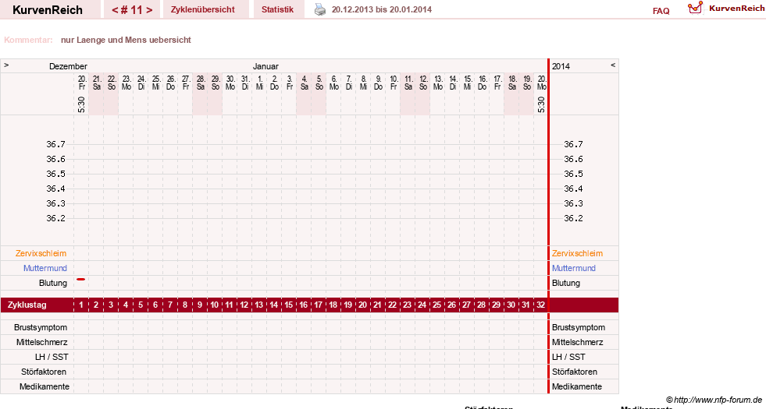Click the right Muttermund label
This screenshot has width=766, height=409.
coord(573,268)
